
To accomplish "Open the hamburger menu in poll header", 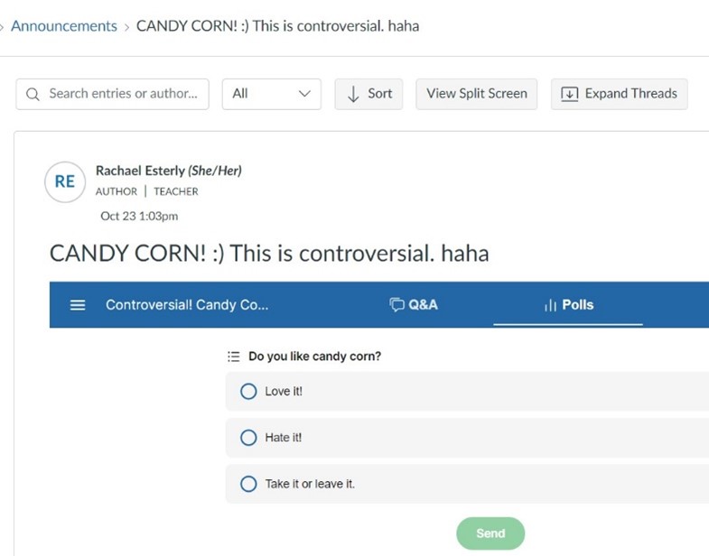I will [x=78, y=305].
